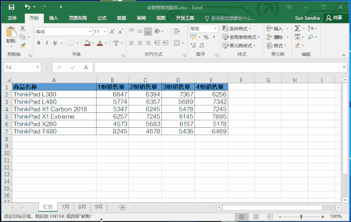The height and width of the screenshot is (222, 351).
Task: Switch to the 插入 ribbon tab
Action: pos(54,18)
